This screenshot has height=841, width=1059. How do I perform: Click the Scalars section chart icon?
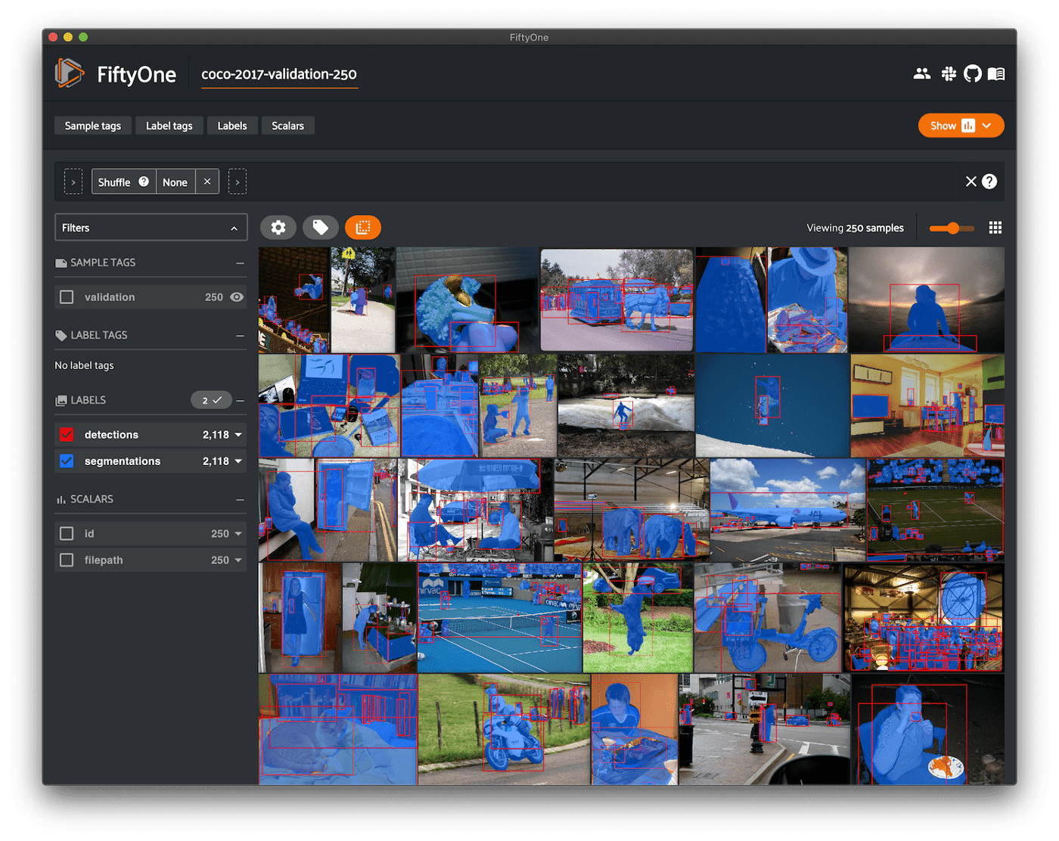[x=61, y=499]
